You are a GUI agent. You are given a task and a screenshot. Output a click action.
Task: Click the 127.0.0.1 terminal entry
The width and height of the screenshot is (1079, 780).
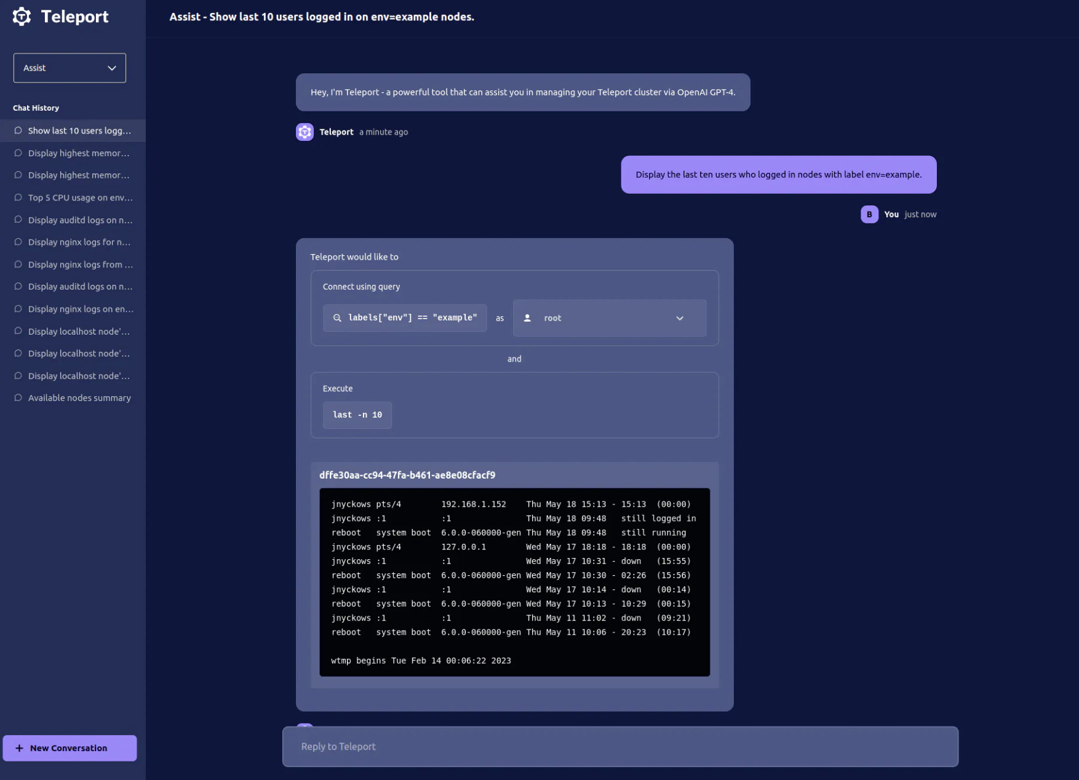click(x=464, y=547)
